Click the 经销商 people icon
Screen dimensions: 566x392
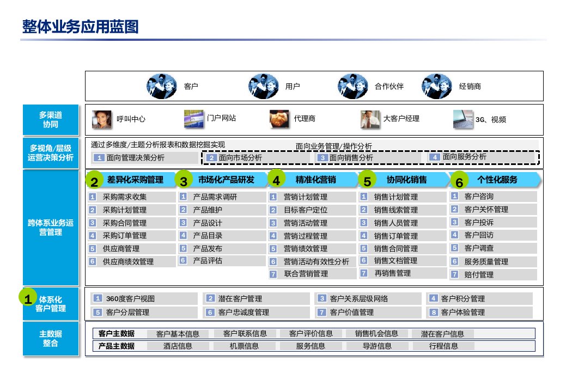pyautogui.click(x=437, y=85)
